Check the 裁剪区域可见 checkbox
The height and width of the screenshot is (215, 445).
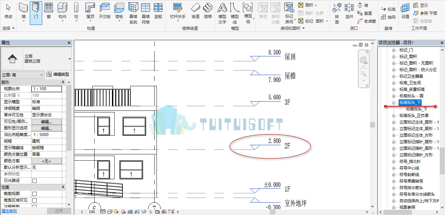[34, 200]
